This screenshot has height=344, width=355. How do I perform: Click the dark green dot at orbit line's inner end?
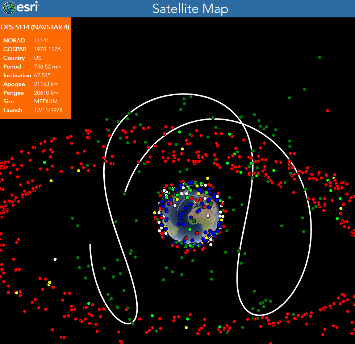click(x=125, y=194)
